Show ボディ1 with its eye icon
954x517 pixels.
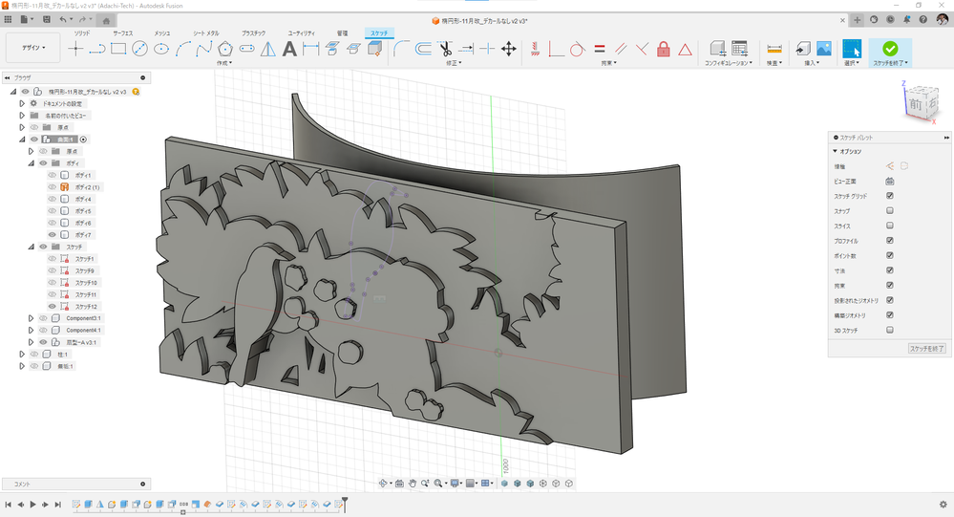coord(53,175)
